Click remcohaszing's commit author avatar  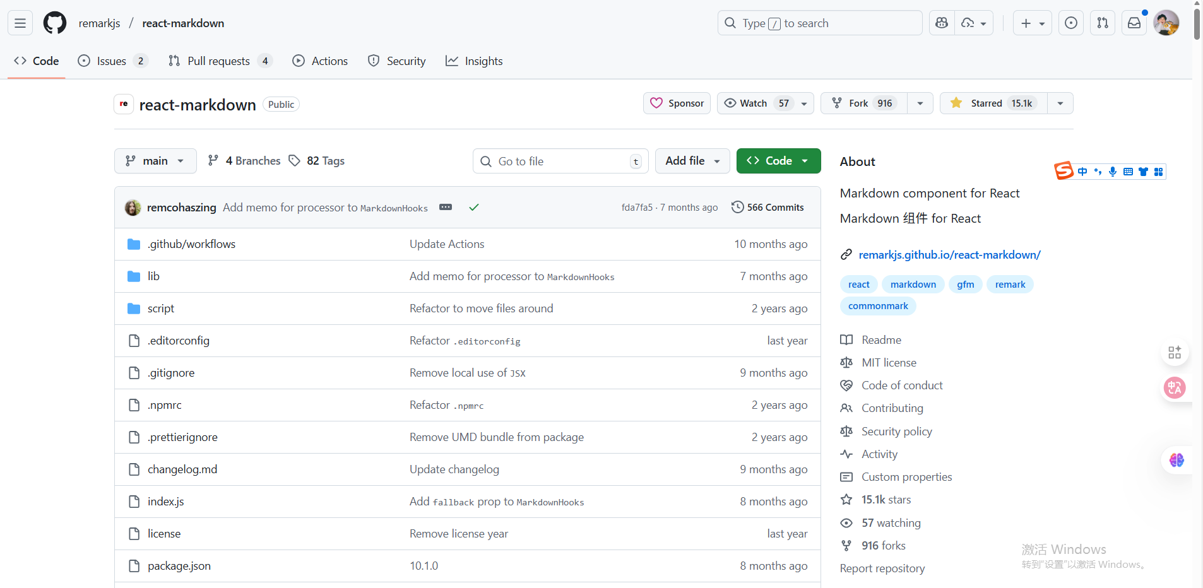point(133,208)
